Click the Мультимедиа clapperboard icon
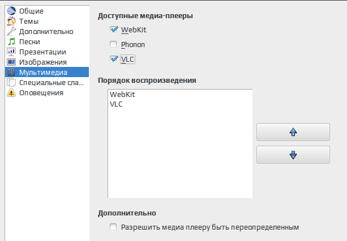The height and width of the screenshot is (241, 347). pyautogui.click(x=11, y=72)
